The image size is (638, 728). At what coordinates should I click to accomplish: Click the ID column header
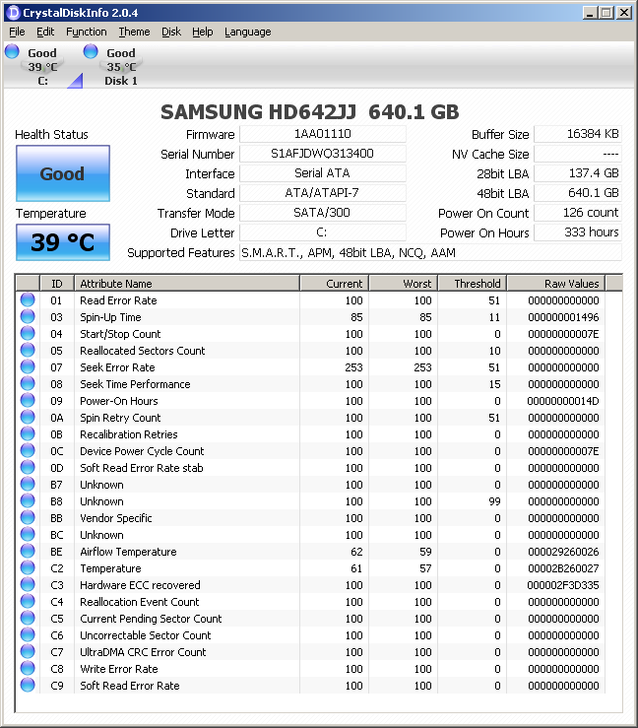pyautogui.click(x=56, y=283)
